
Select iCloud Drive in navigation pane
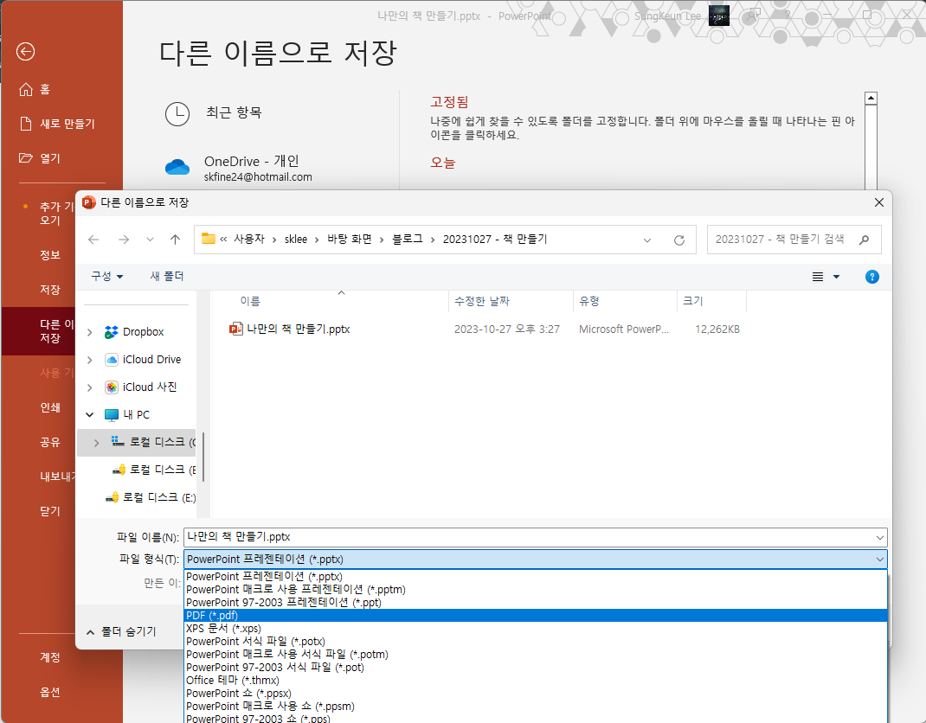142,360
